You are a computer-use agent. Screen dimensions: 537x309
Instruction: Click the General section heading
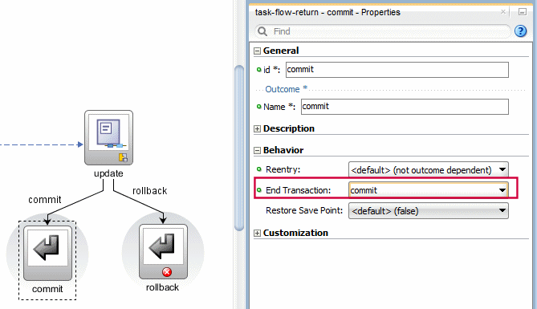point(281,51)
